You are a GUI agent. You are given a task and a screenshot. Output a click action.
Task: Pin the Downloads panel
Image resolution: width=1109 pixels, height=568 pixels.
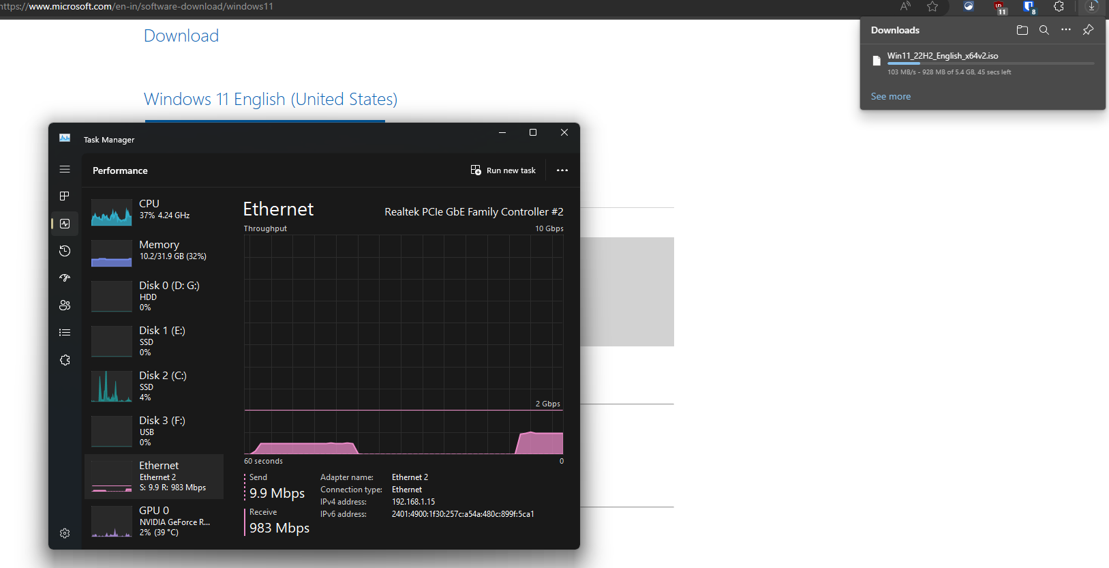tap(1088, 30)
